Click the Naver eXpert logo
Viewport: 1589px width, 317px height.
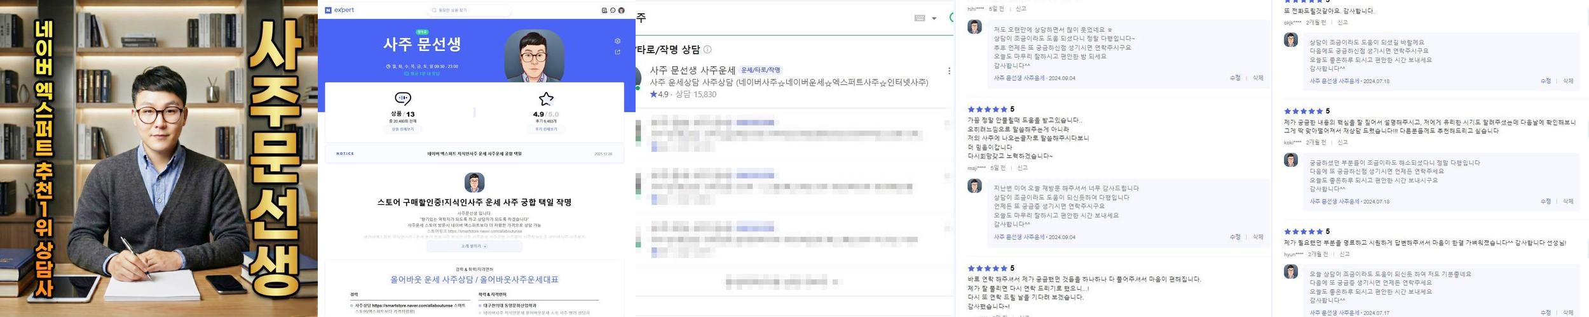pyautogui.click(x=339, y=10)
